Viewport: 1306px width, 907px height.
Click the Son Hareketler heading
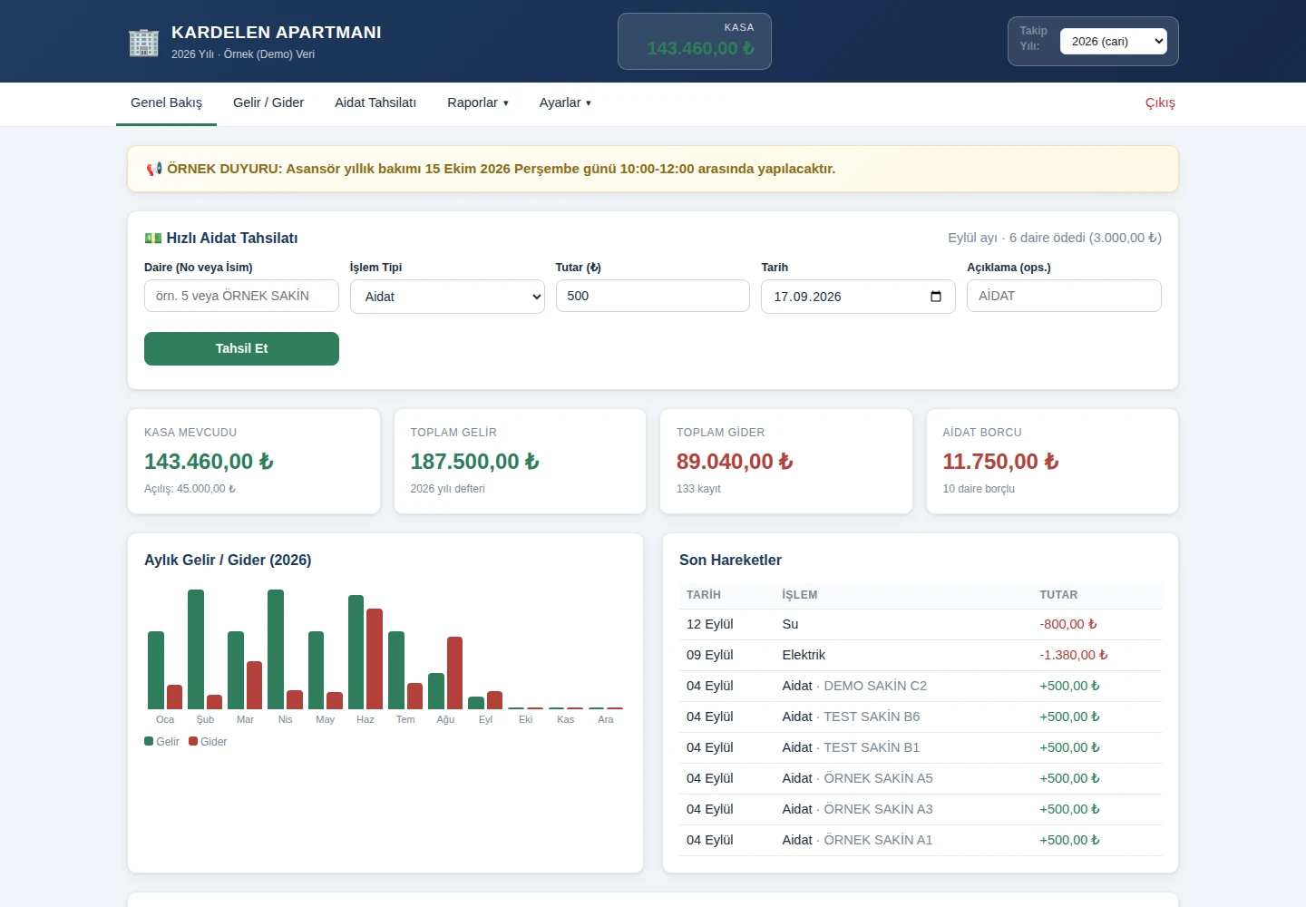click(x=730, y=560)
